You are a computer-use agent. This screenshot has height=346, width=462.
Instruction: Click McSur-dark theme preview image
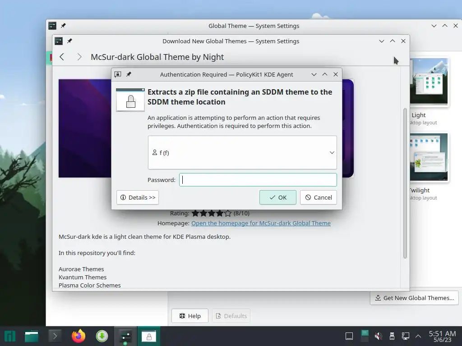[x=85, y=128]
